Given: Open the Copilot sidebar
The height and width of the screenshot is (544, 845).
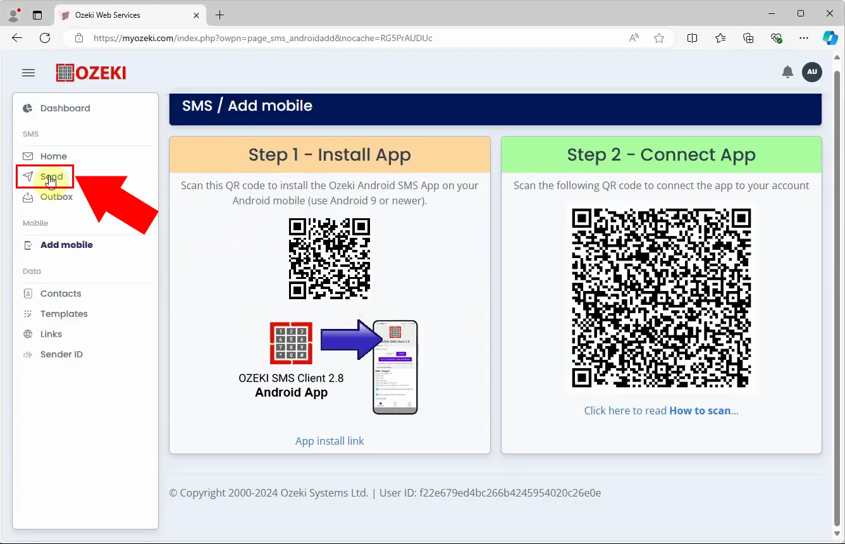Looking at the screenshot, I should (x=830, y=38).
